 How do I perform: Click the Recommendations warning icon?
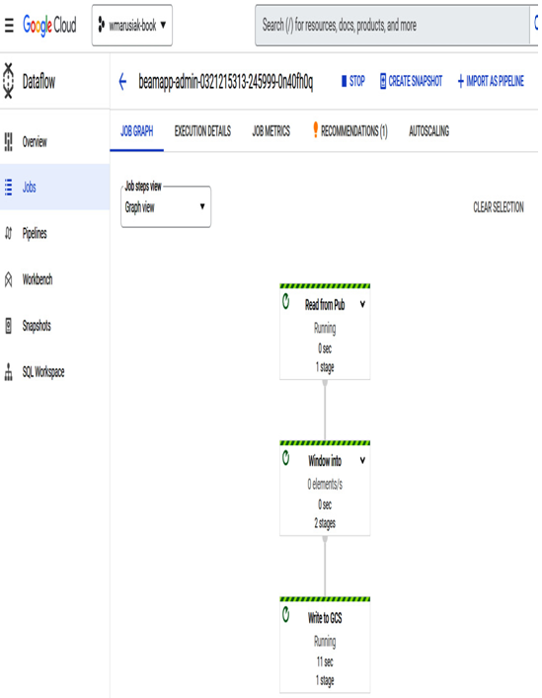pyautogui.click(x=316, y=129)
